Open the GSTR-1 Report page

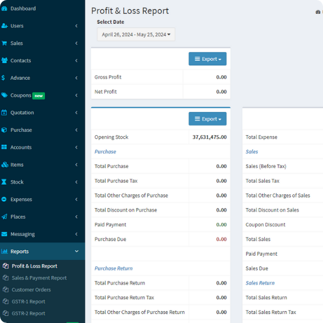click(28, 301)
